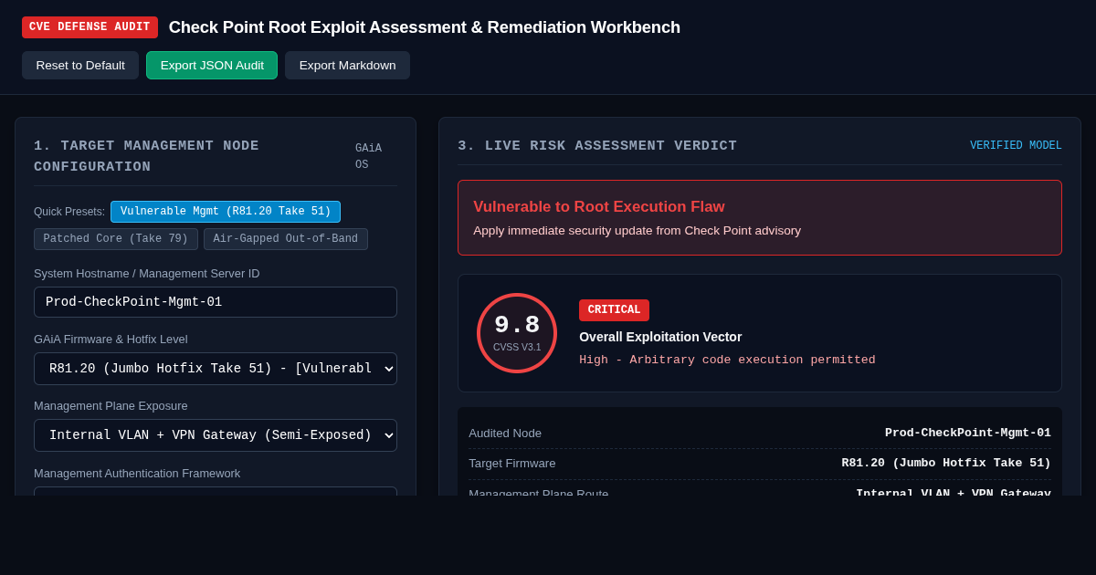Export the JSON Audit

tap(212, 66)
